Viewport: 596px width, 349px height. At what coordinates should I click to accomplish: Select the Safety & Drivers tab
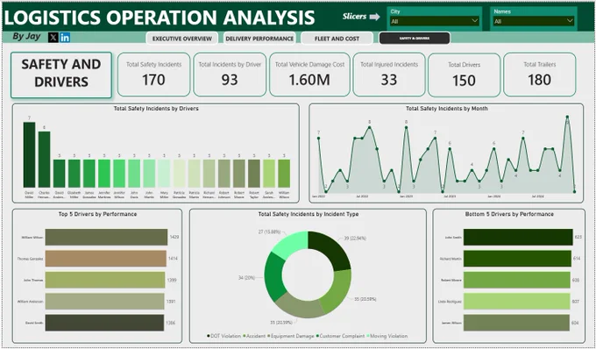pyautogui.click(x=415, y=38)
